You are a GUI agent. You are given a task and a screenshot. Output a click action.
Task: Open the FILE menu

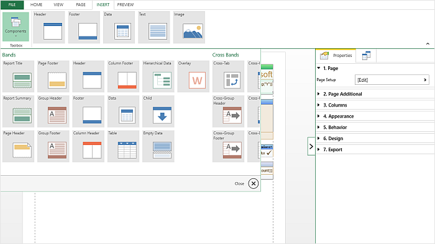coord(12,5)
